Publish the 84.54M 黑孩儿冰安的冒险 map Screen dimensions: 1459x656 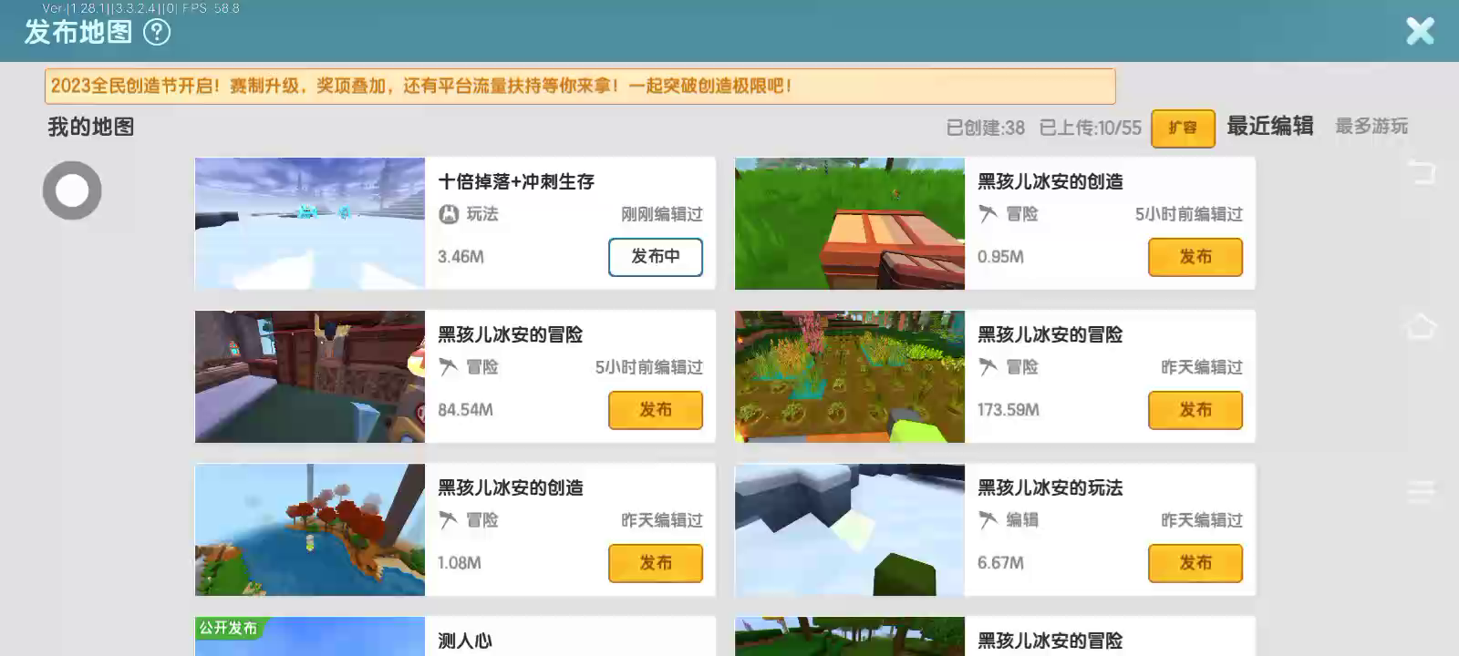click(655, 410)
